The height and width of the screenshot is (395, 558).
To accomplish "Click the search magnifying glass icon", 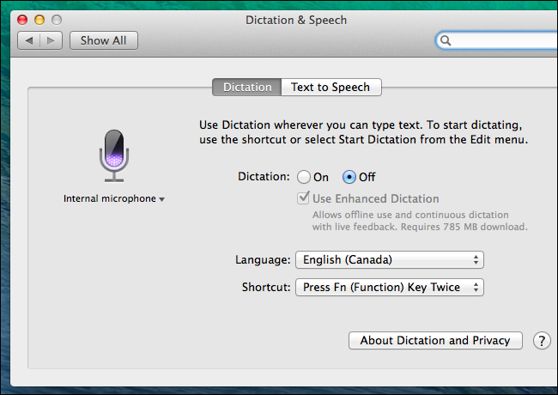I will [x=446, y=40].
